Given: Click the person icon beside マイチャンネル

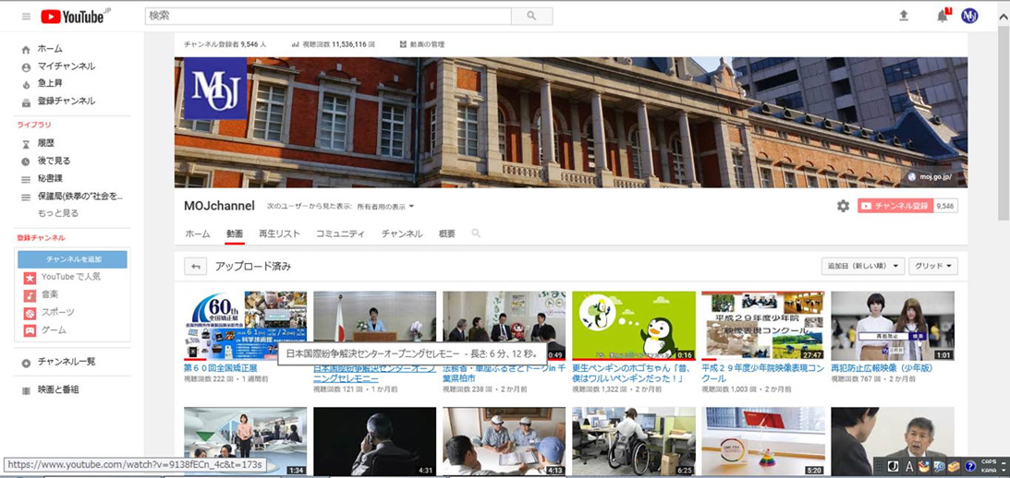Looking at the screenshot, I should (26, 67).
